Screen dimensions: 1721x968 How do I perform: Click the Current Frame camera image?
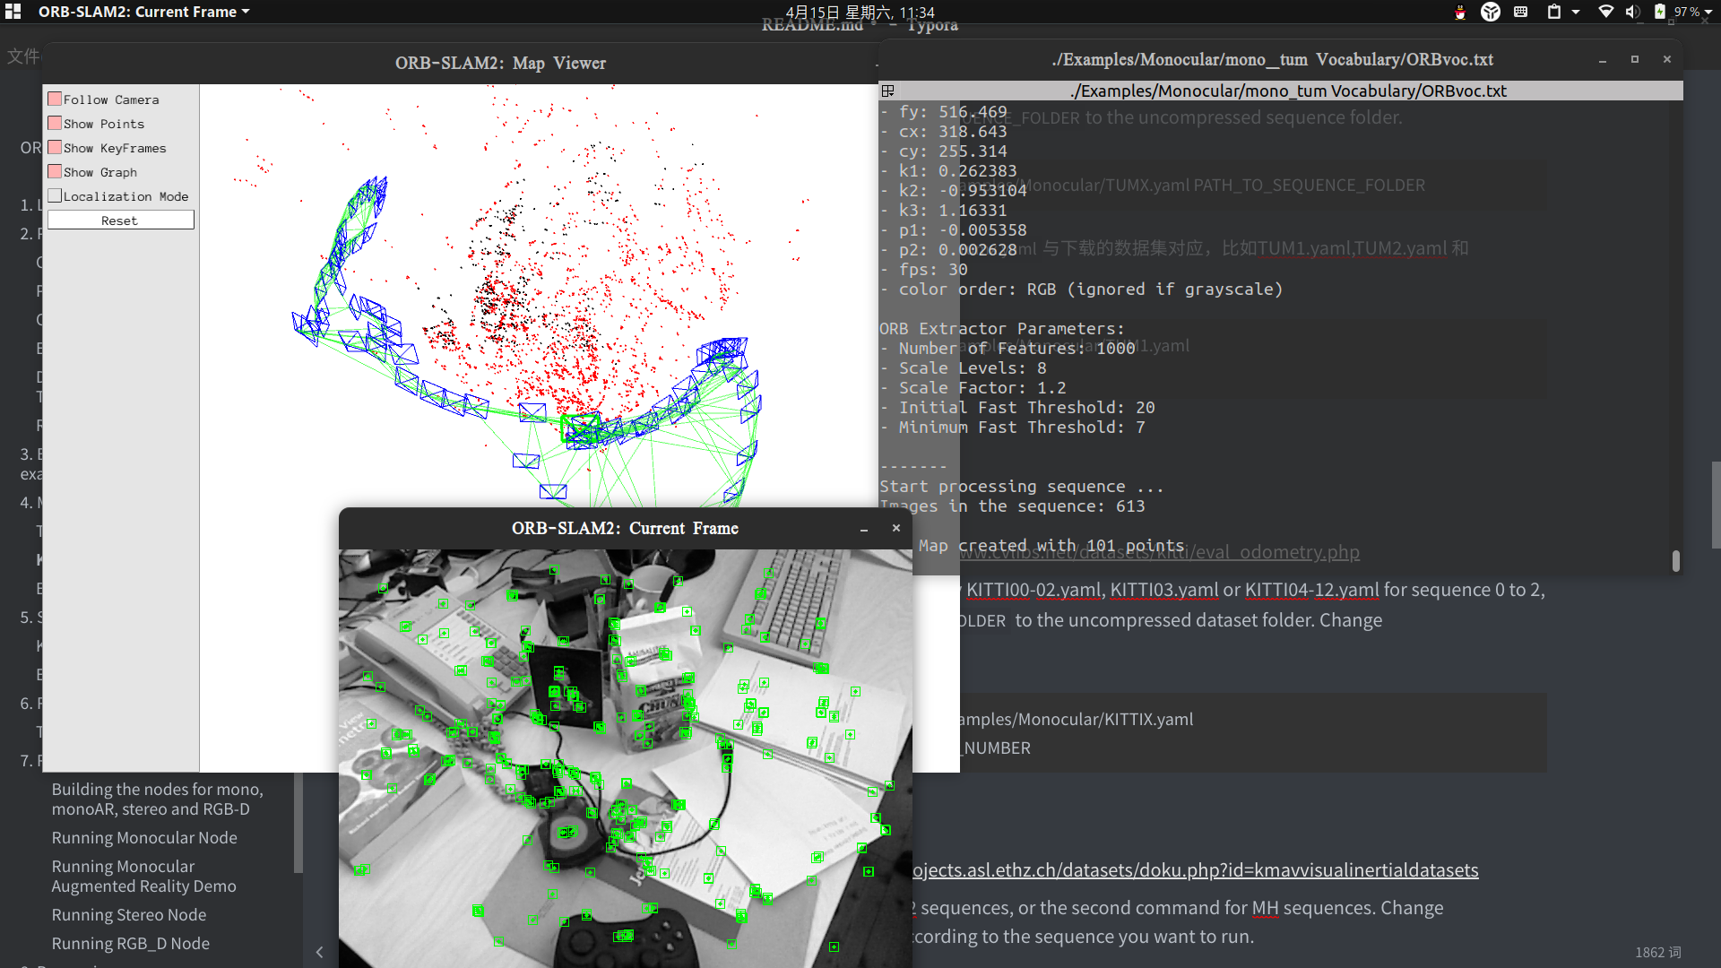tap(626, 758)
